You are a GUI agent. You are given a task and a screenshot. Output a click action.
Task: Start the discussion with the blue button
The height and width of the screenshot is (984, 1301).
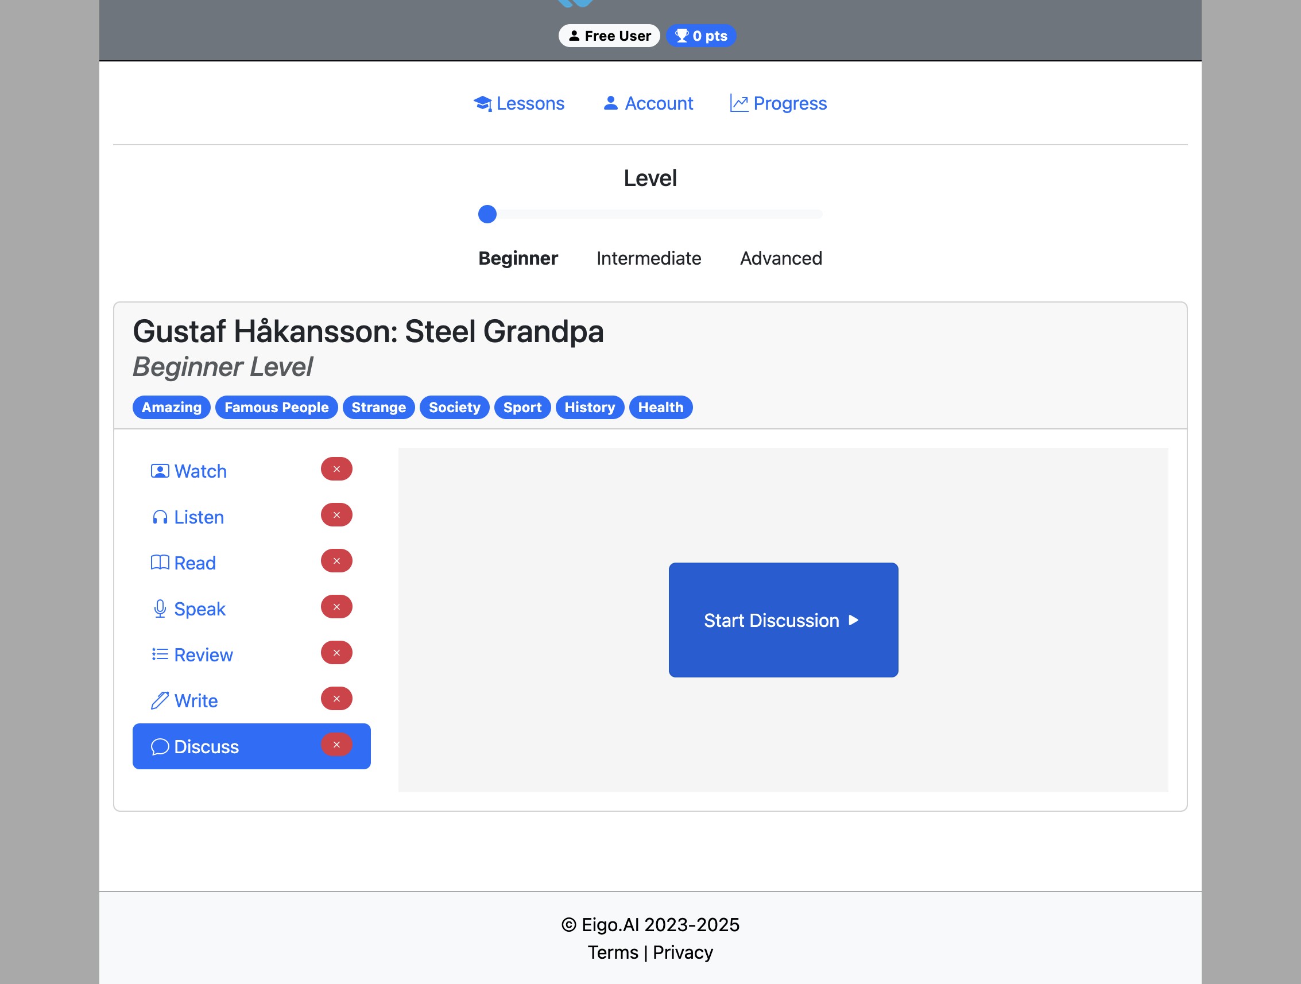(784, 620)
